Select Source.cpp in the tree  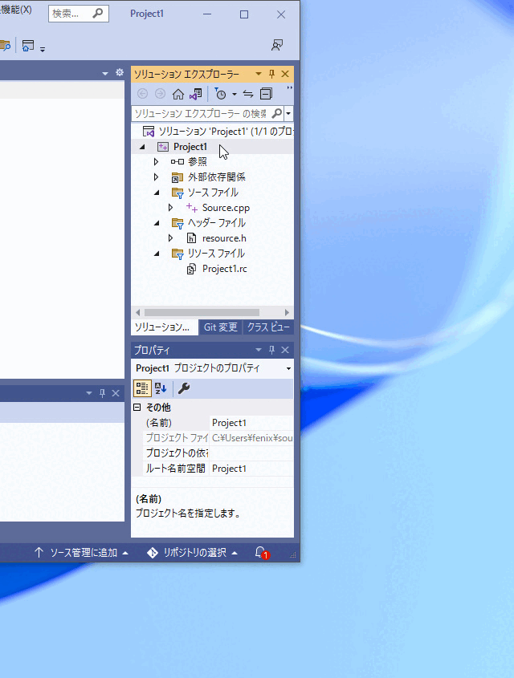(226, 208)
